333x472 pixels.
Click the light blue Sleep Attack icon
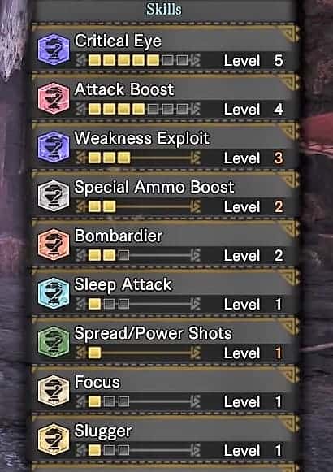(x=54, y=293)
